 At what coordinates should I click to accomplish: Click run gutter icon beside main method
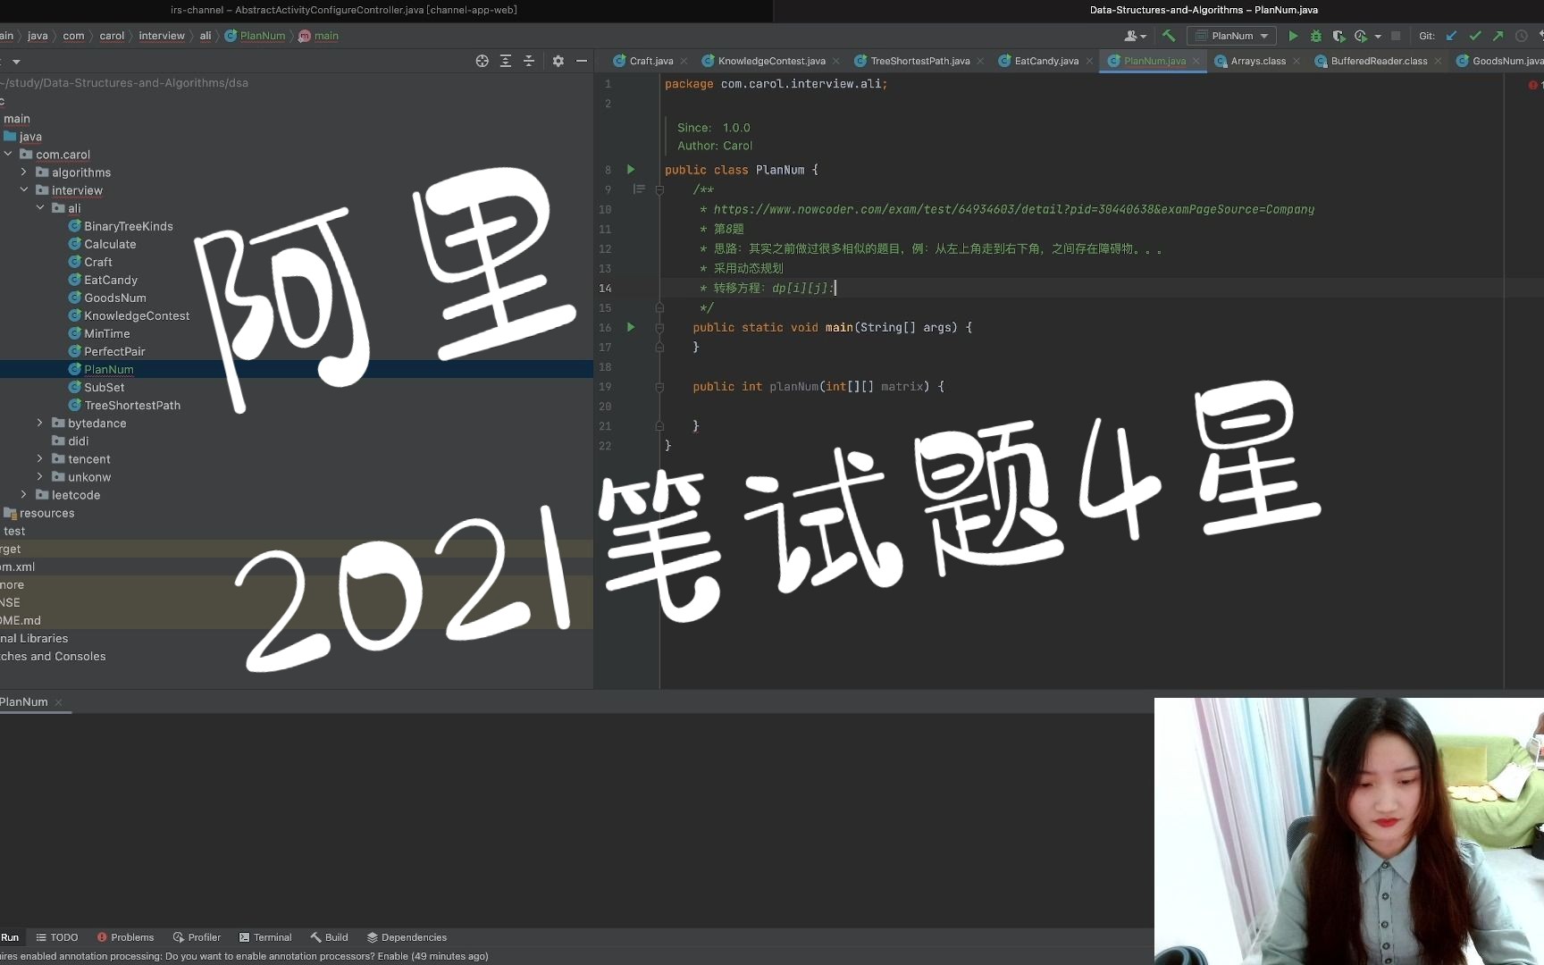[631, 327]
